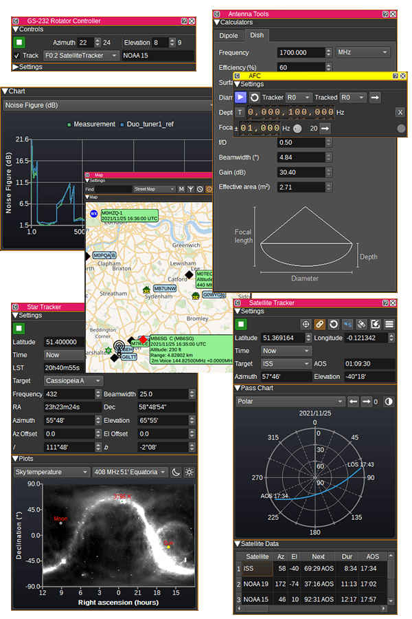This screenshot has height=619, width=412.
Task: Switch to the Dipole tab
Action: click(x=229, y=36)
